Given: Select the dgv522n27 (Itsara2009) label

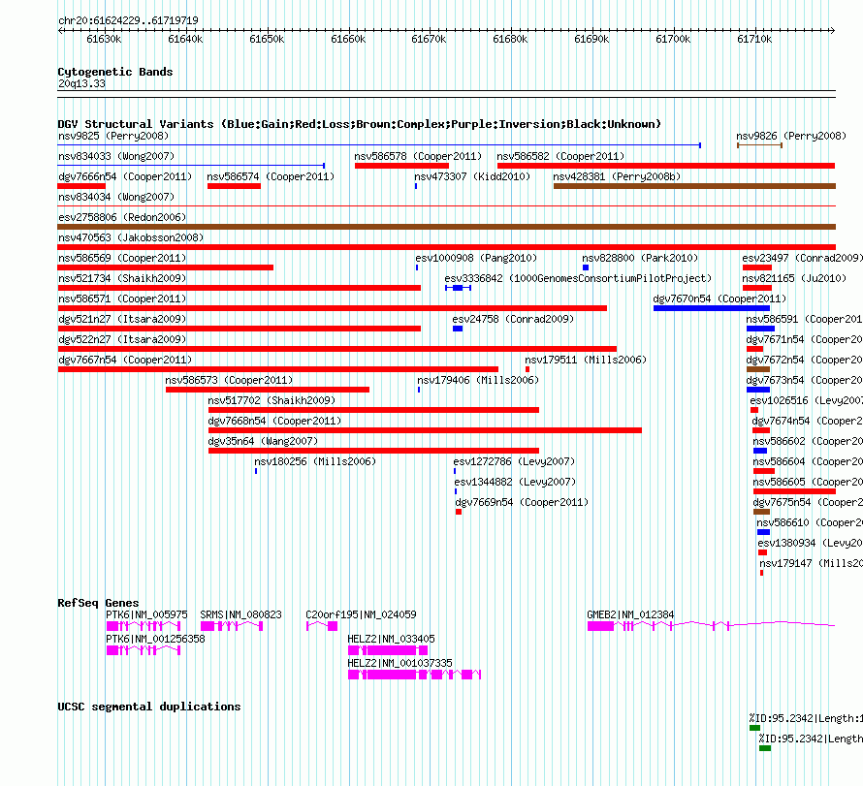Looking at the screenshot, I should click(x=122, y=339).
